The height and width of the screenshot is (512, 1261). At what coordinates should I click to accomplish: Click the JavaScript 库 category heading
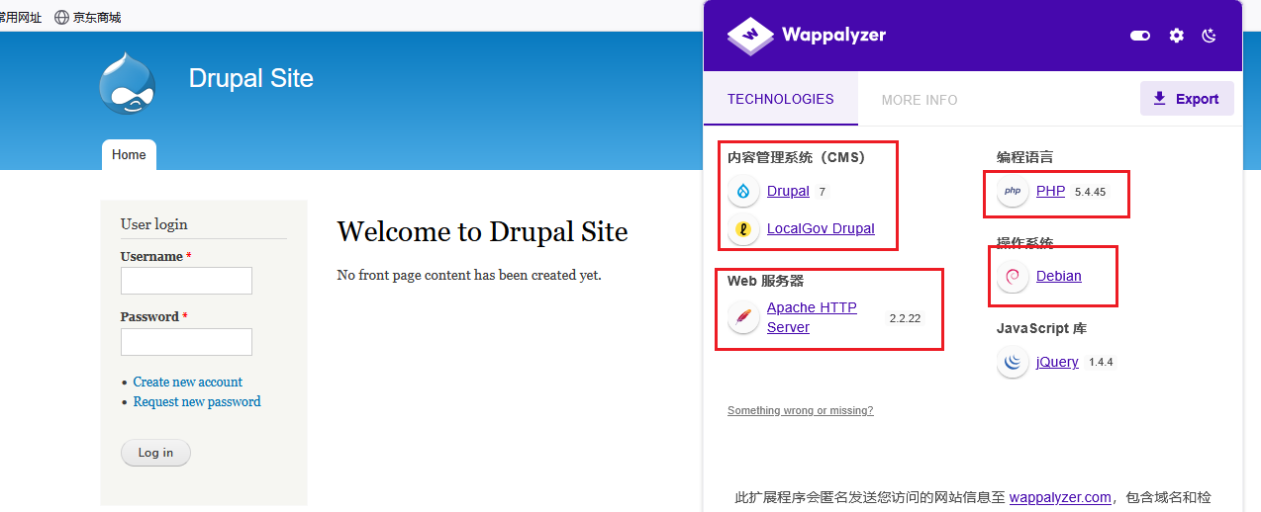click(x=1041, y=328)
